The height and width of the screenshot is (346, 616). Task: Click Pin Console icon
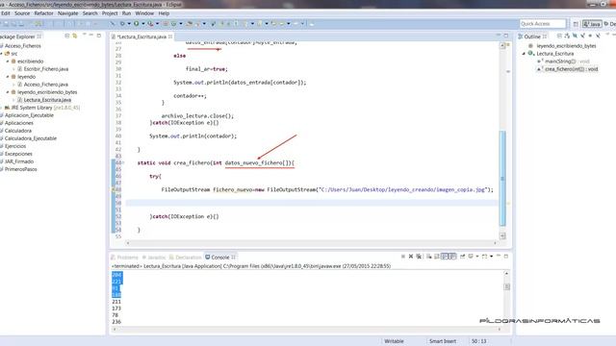pos(462,257)
